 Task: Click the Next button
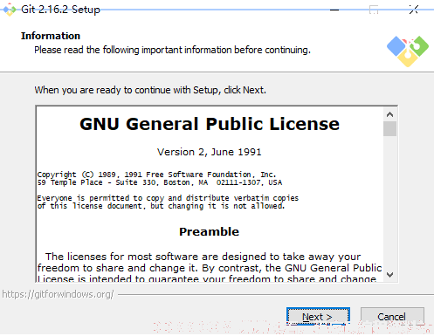[x=318, y=316]
